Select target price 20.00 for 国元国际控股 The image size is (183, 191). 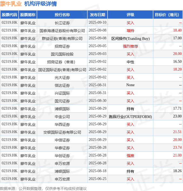click(177, 54)
